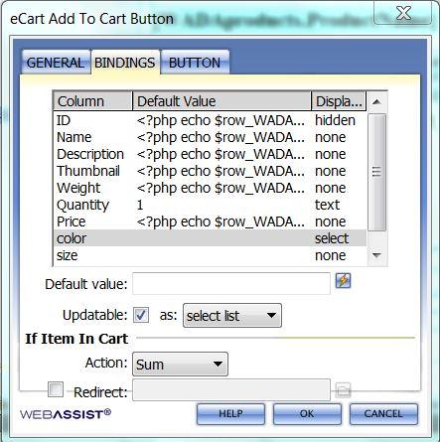Switch to the BUTTON tab
Screen dimensions: 440x442
coord(195,63)
